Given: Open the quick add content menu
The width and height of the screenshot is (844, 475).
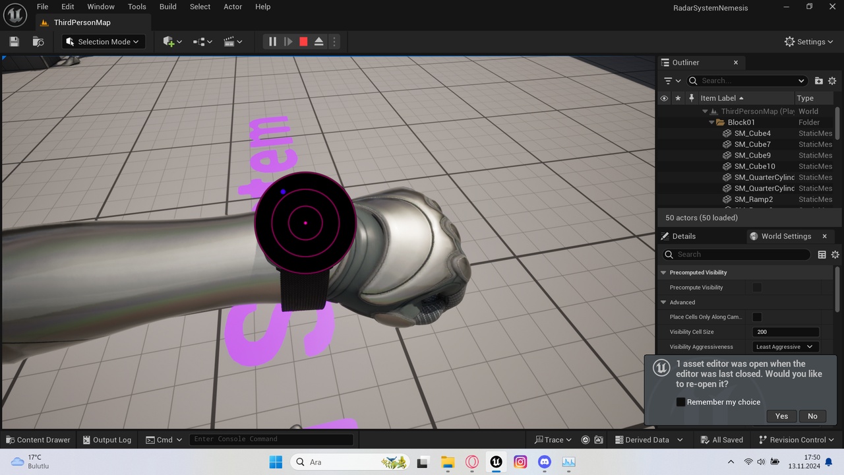Looking at the screenshot, I should tap(172, 42).
